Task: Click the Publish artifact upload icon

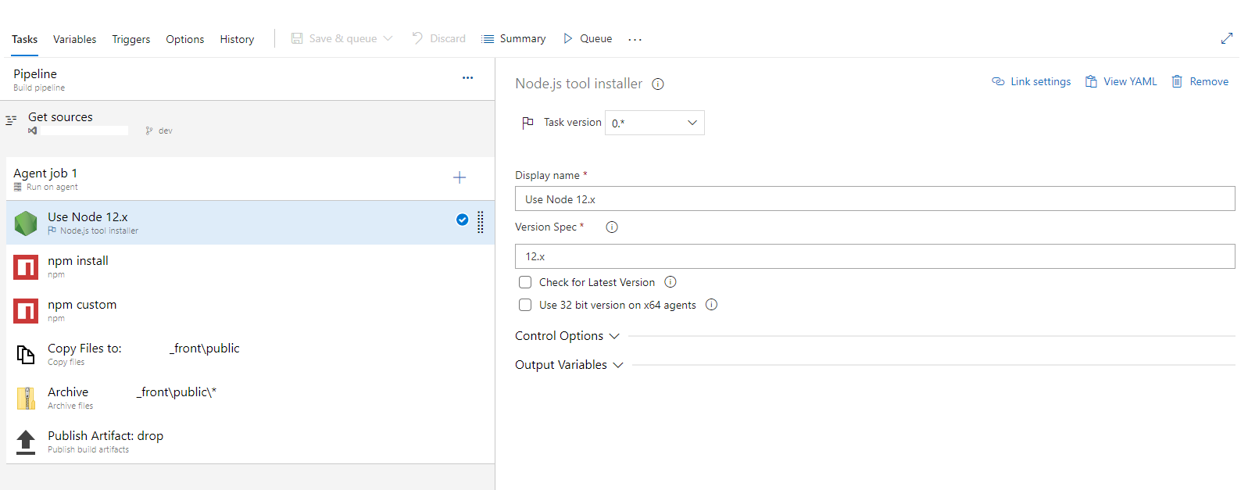Action: pyautogui.click(x=26, y=442)
